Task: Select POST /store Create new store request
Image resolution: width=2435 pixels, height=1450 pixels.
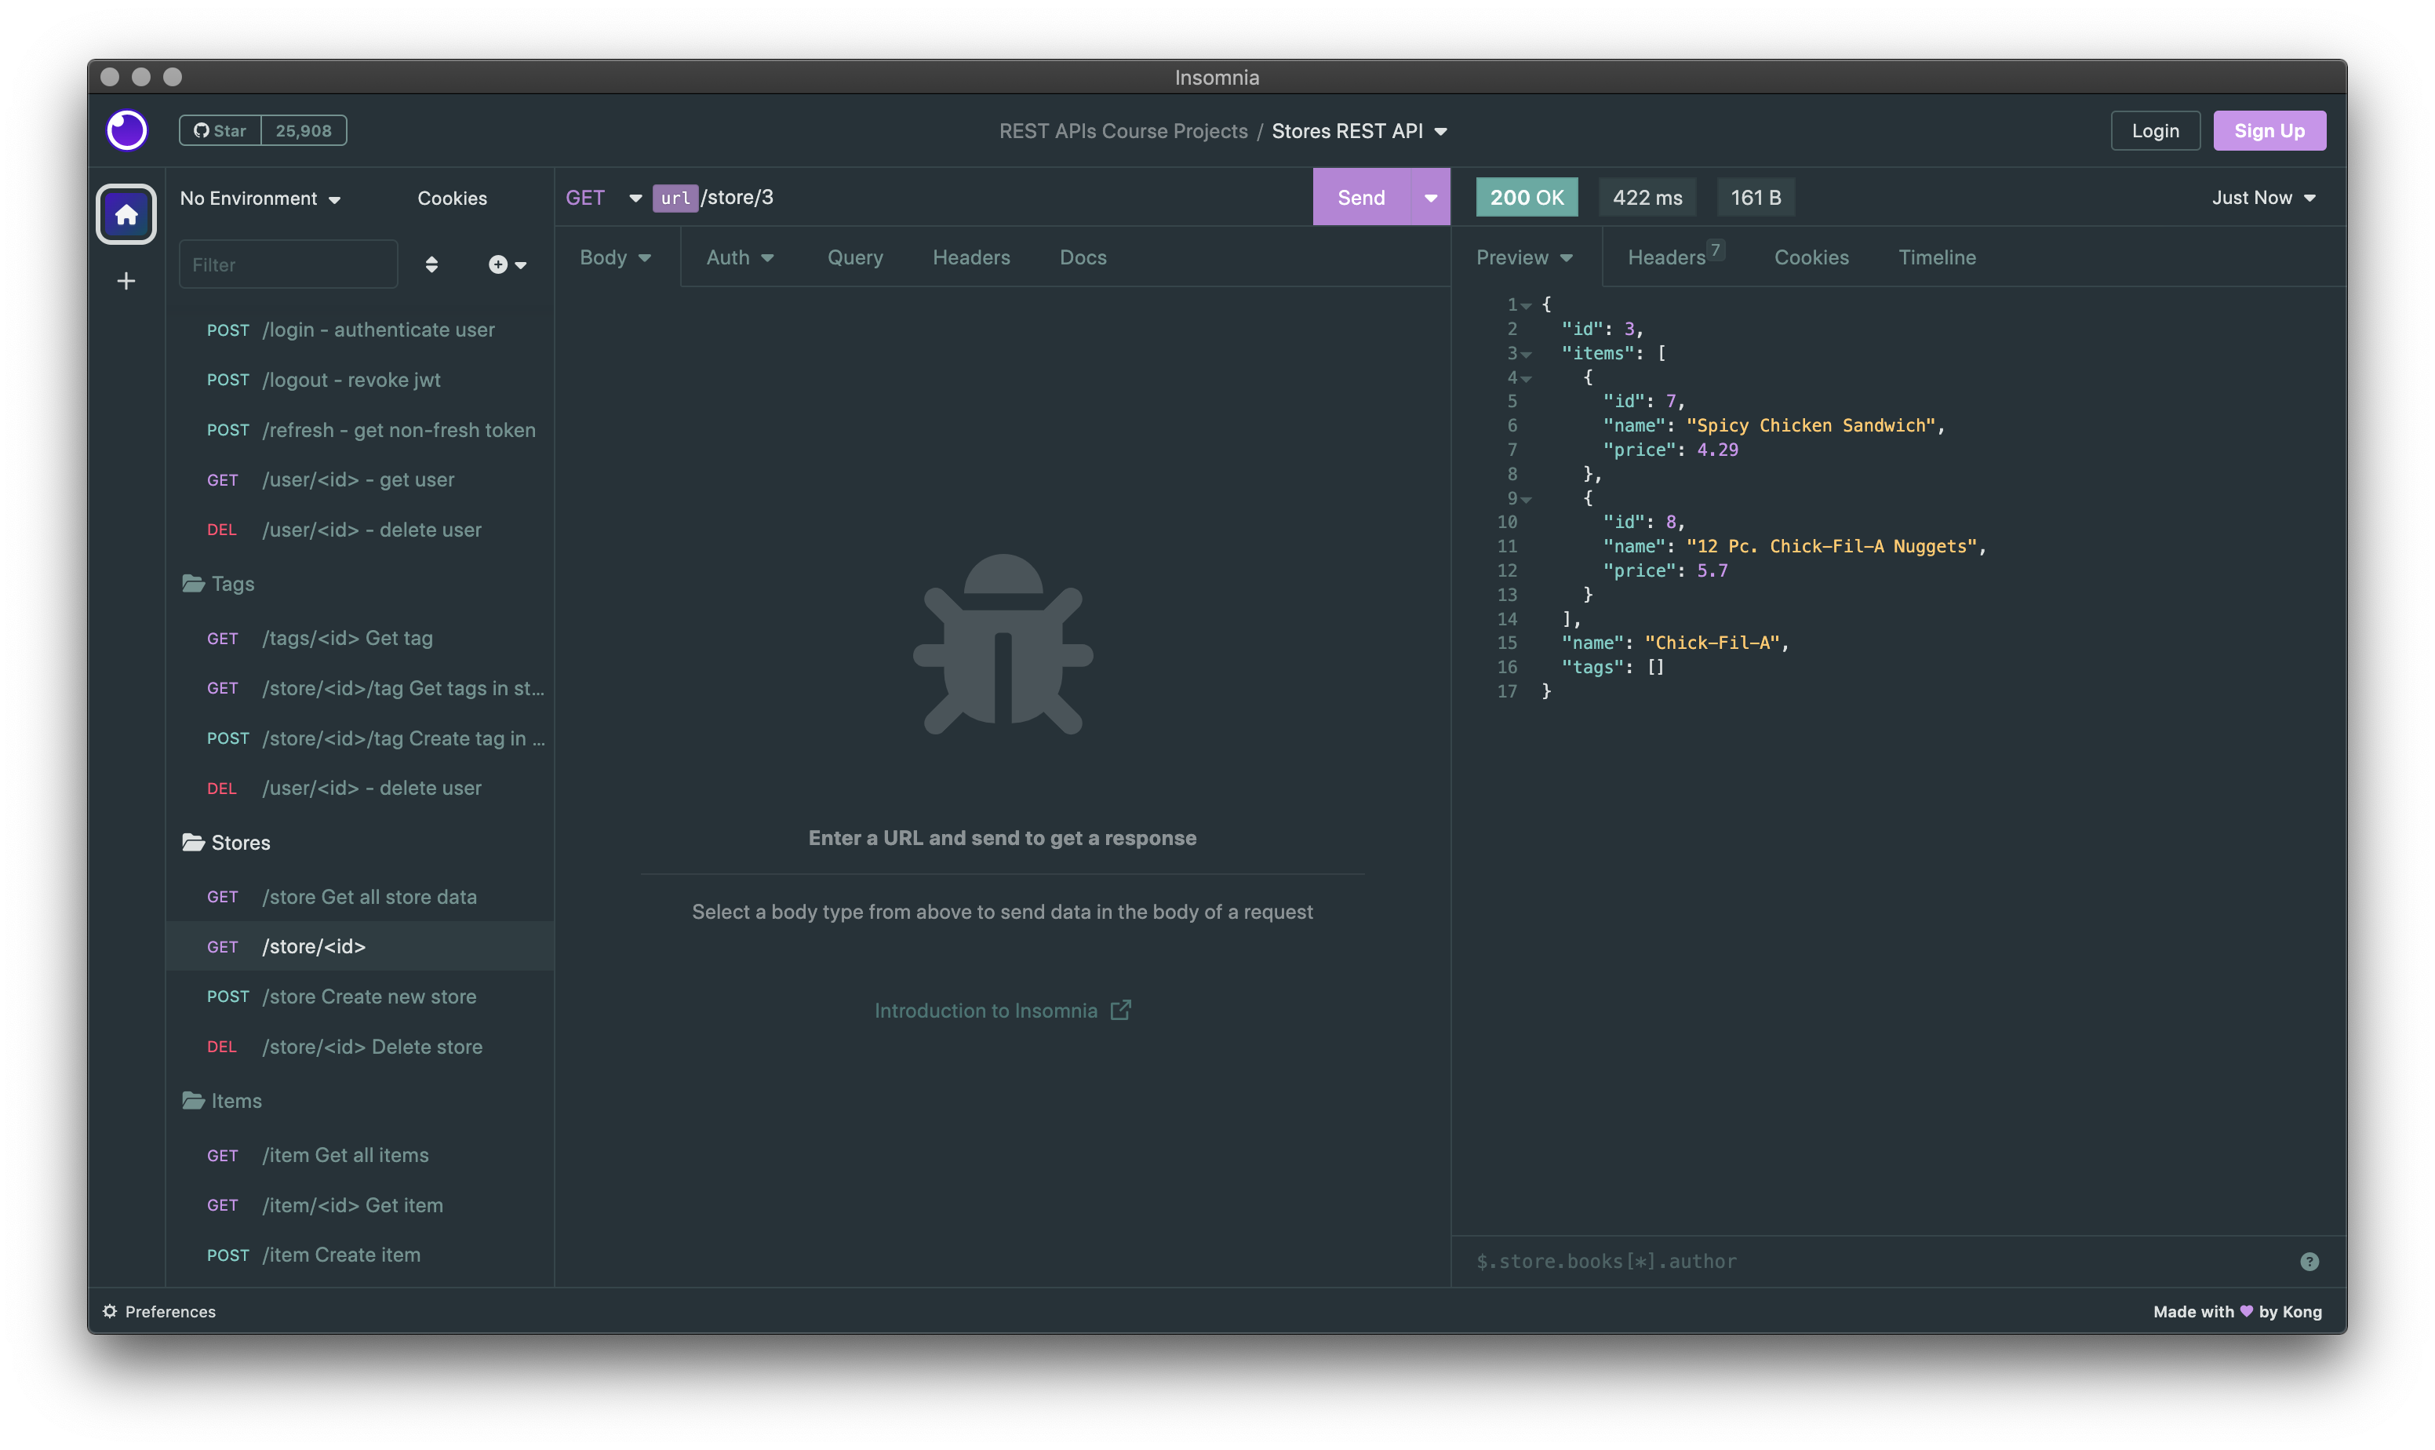Action: pos(360,996)
